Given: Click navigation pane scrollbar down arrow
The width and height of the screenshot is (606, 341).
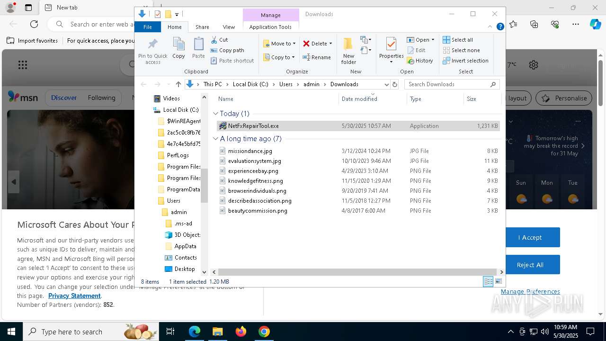Looking at the screenshot, I should tap(205, 272).
